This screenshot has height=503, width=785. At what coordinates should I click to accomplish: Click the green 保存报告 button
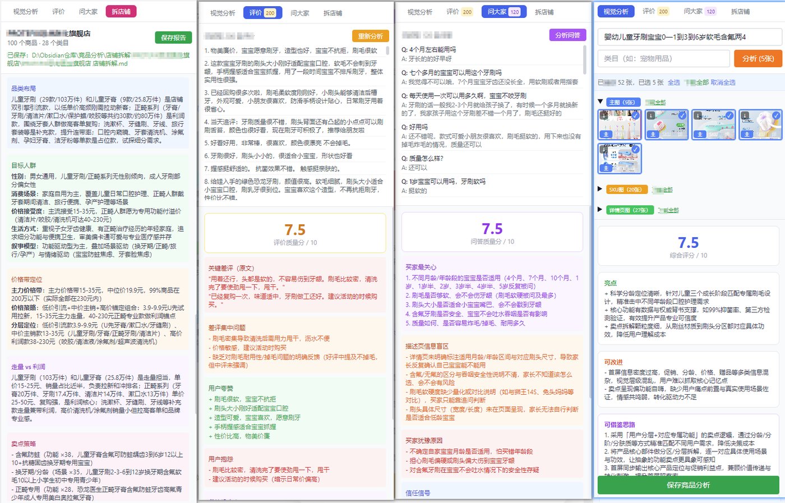pyautogui.click(x=173, y=38)
